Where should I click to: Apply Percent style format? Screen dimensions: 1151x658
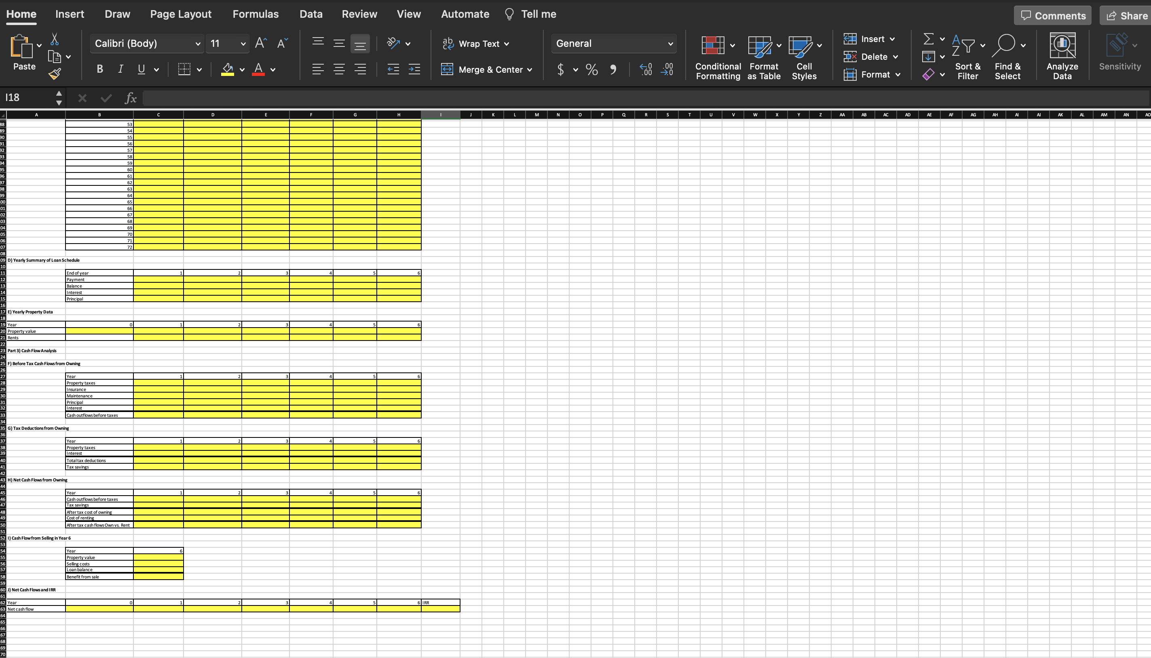591,69
